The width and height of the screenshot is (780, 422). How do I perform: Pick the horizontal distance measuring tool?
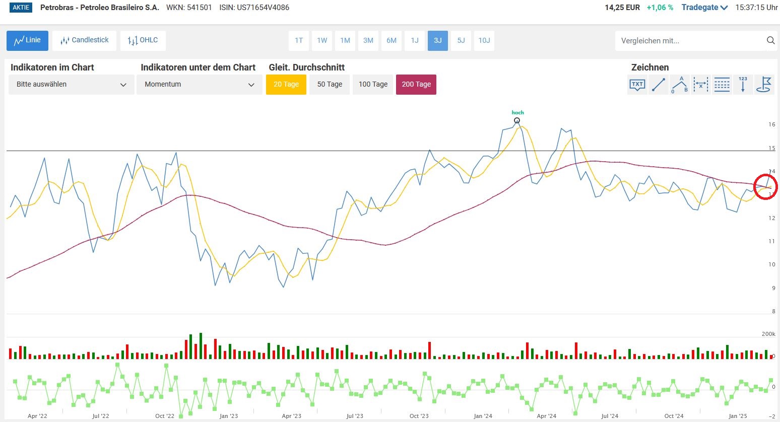pos(701,85)
